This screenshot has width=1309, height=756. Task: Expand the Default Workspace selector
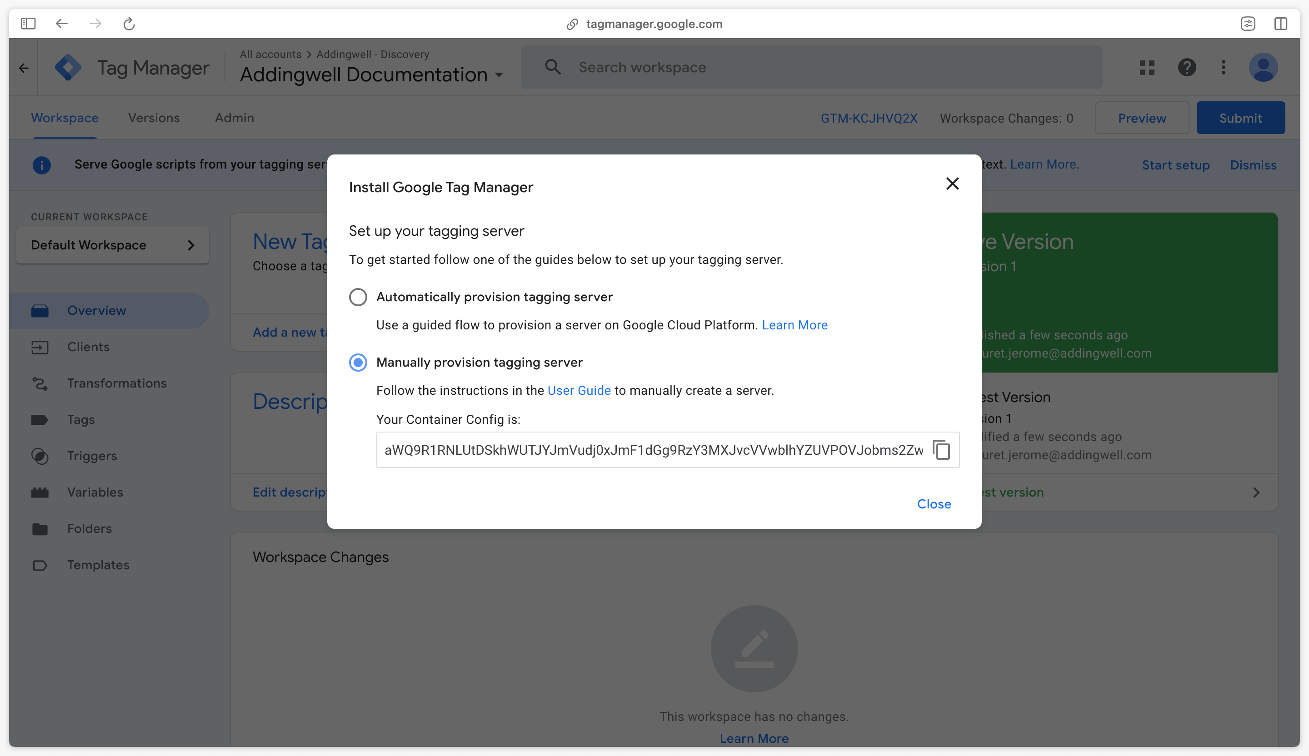click(x=113, y=245)
